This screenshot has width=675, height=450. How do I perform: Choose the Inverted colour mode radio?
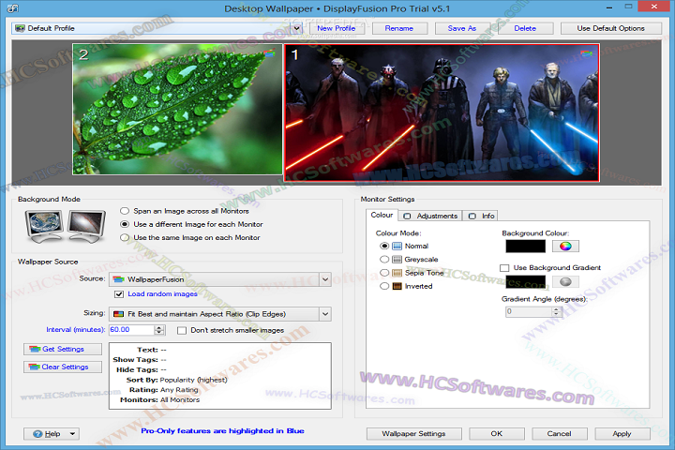point(384,286)
